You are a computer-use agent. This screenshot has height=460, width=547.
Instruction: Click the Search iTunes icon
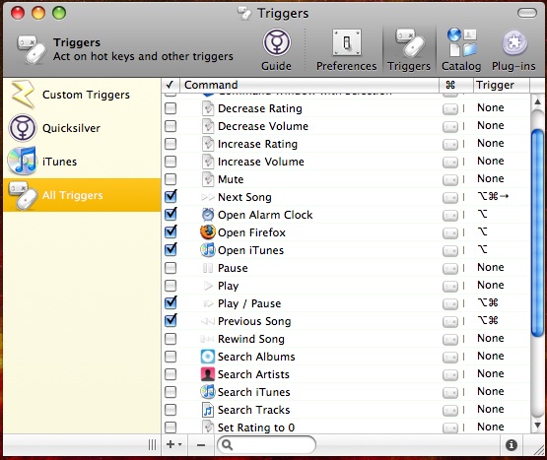208,392
